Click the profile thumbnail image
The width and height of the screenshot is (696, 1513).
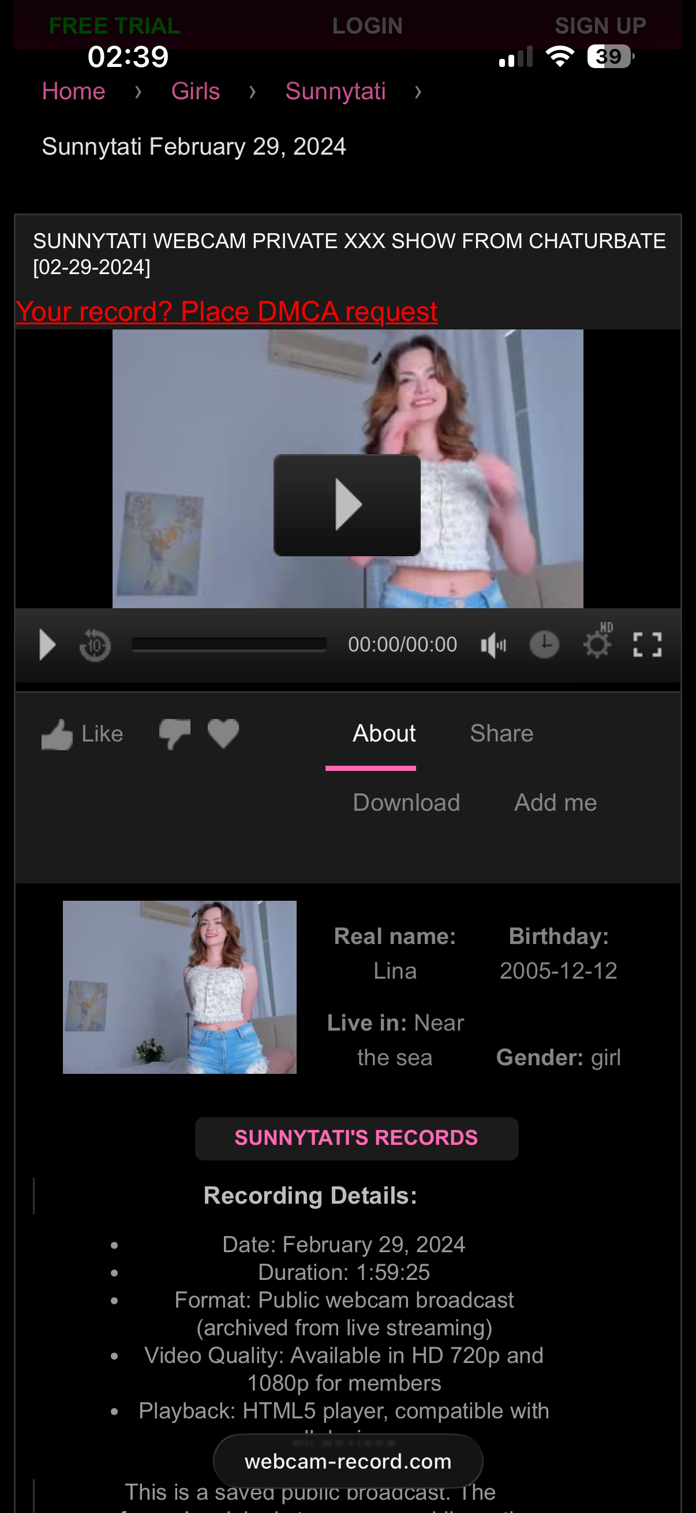click(179, 987)
